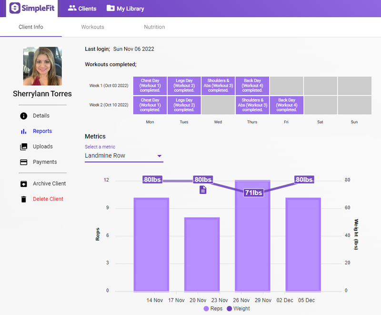Open the note icon under 80lbs label
The height and width of the screenshot is (315, 381).
pyautogui.click(x=203, y=190)
